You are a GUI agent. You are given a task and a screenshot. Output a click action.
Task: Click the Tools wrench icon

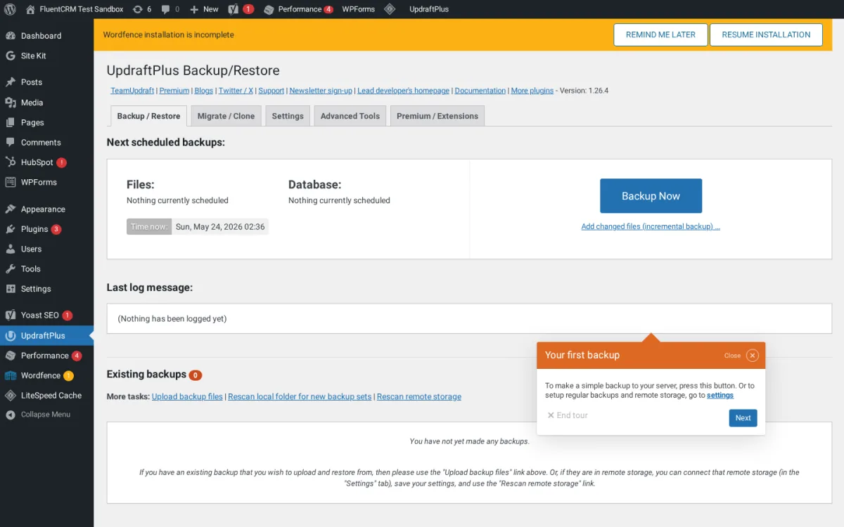click(x=11, y=269)
